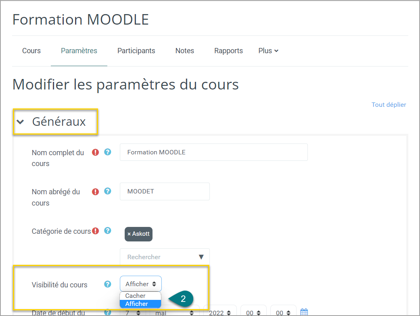Open help for Visibilité du cours
This screenshot has width=420, height=316.
pyautogui.click(x=108, y=284)
